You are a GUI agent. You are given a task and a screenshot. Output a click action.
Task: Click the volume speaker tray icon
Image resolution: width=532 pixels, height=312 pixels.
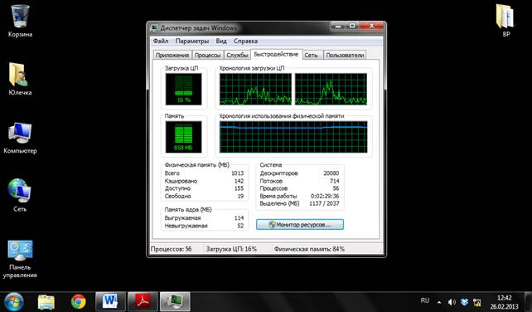452,302
